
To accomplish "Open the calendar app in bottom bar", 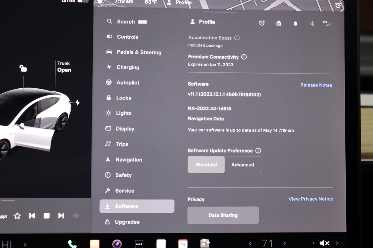I will click(183, 244).
